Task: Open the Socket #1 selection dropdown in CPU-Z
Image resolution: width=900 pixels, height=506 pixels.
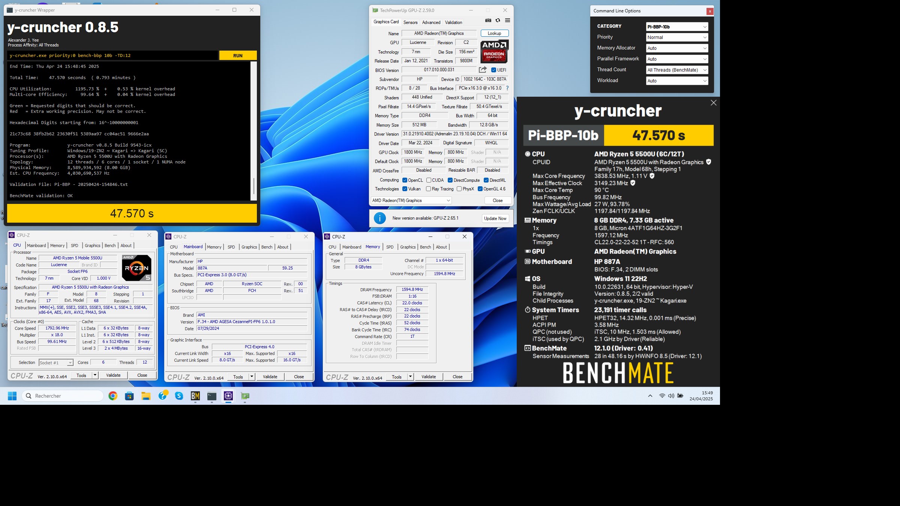Action: coord(56,363)
